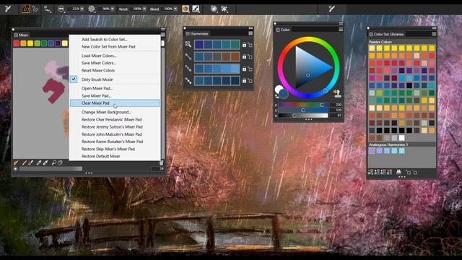
Task: Open the Color panel options menu
Action: 341,30
